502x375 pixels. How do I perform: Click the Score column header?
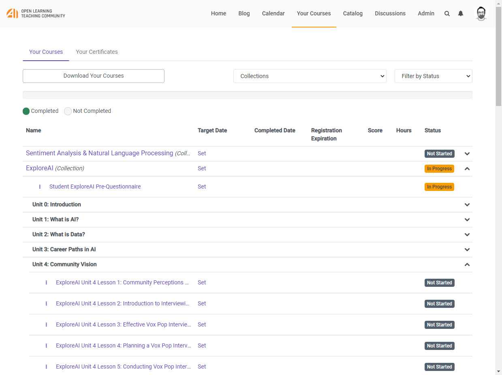click(x=375, y=130)
